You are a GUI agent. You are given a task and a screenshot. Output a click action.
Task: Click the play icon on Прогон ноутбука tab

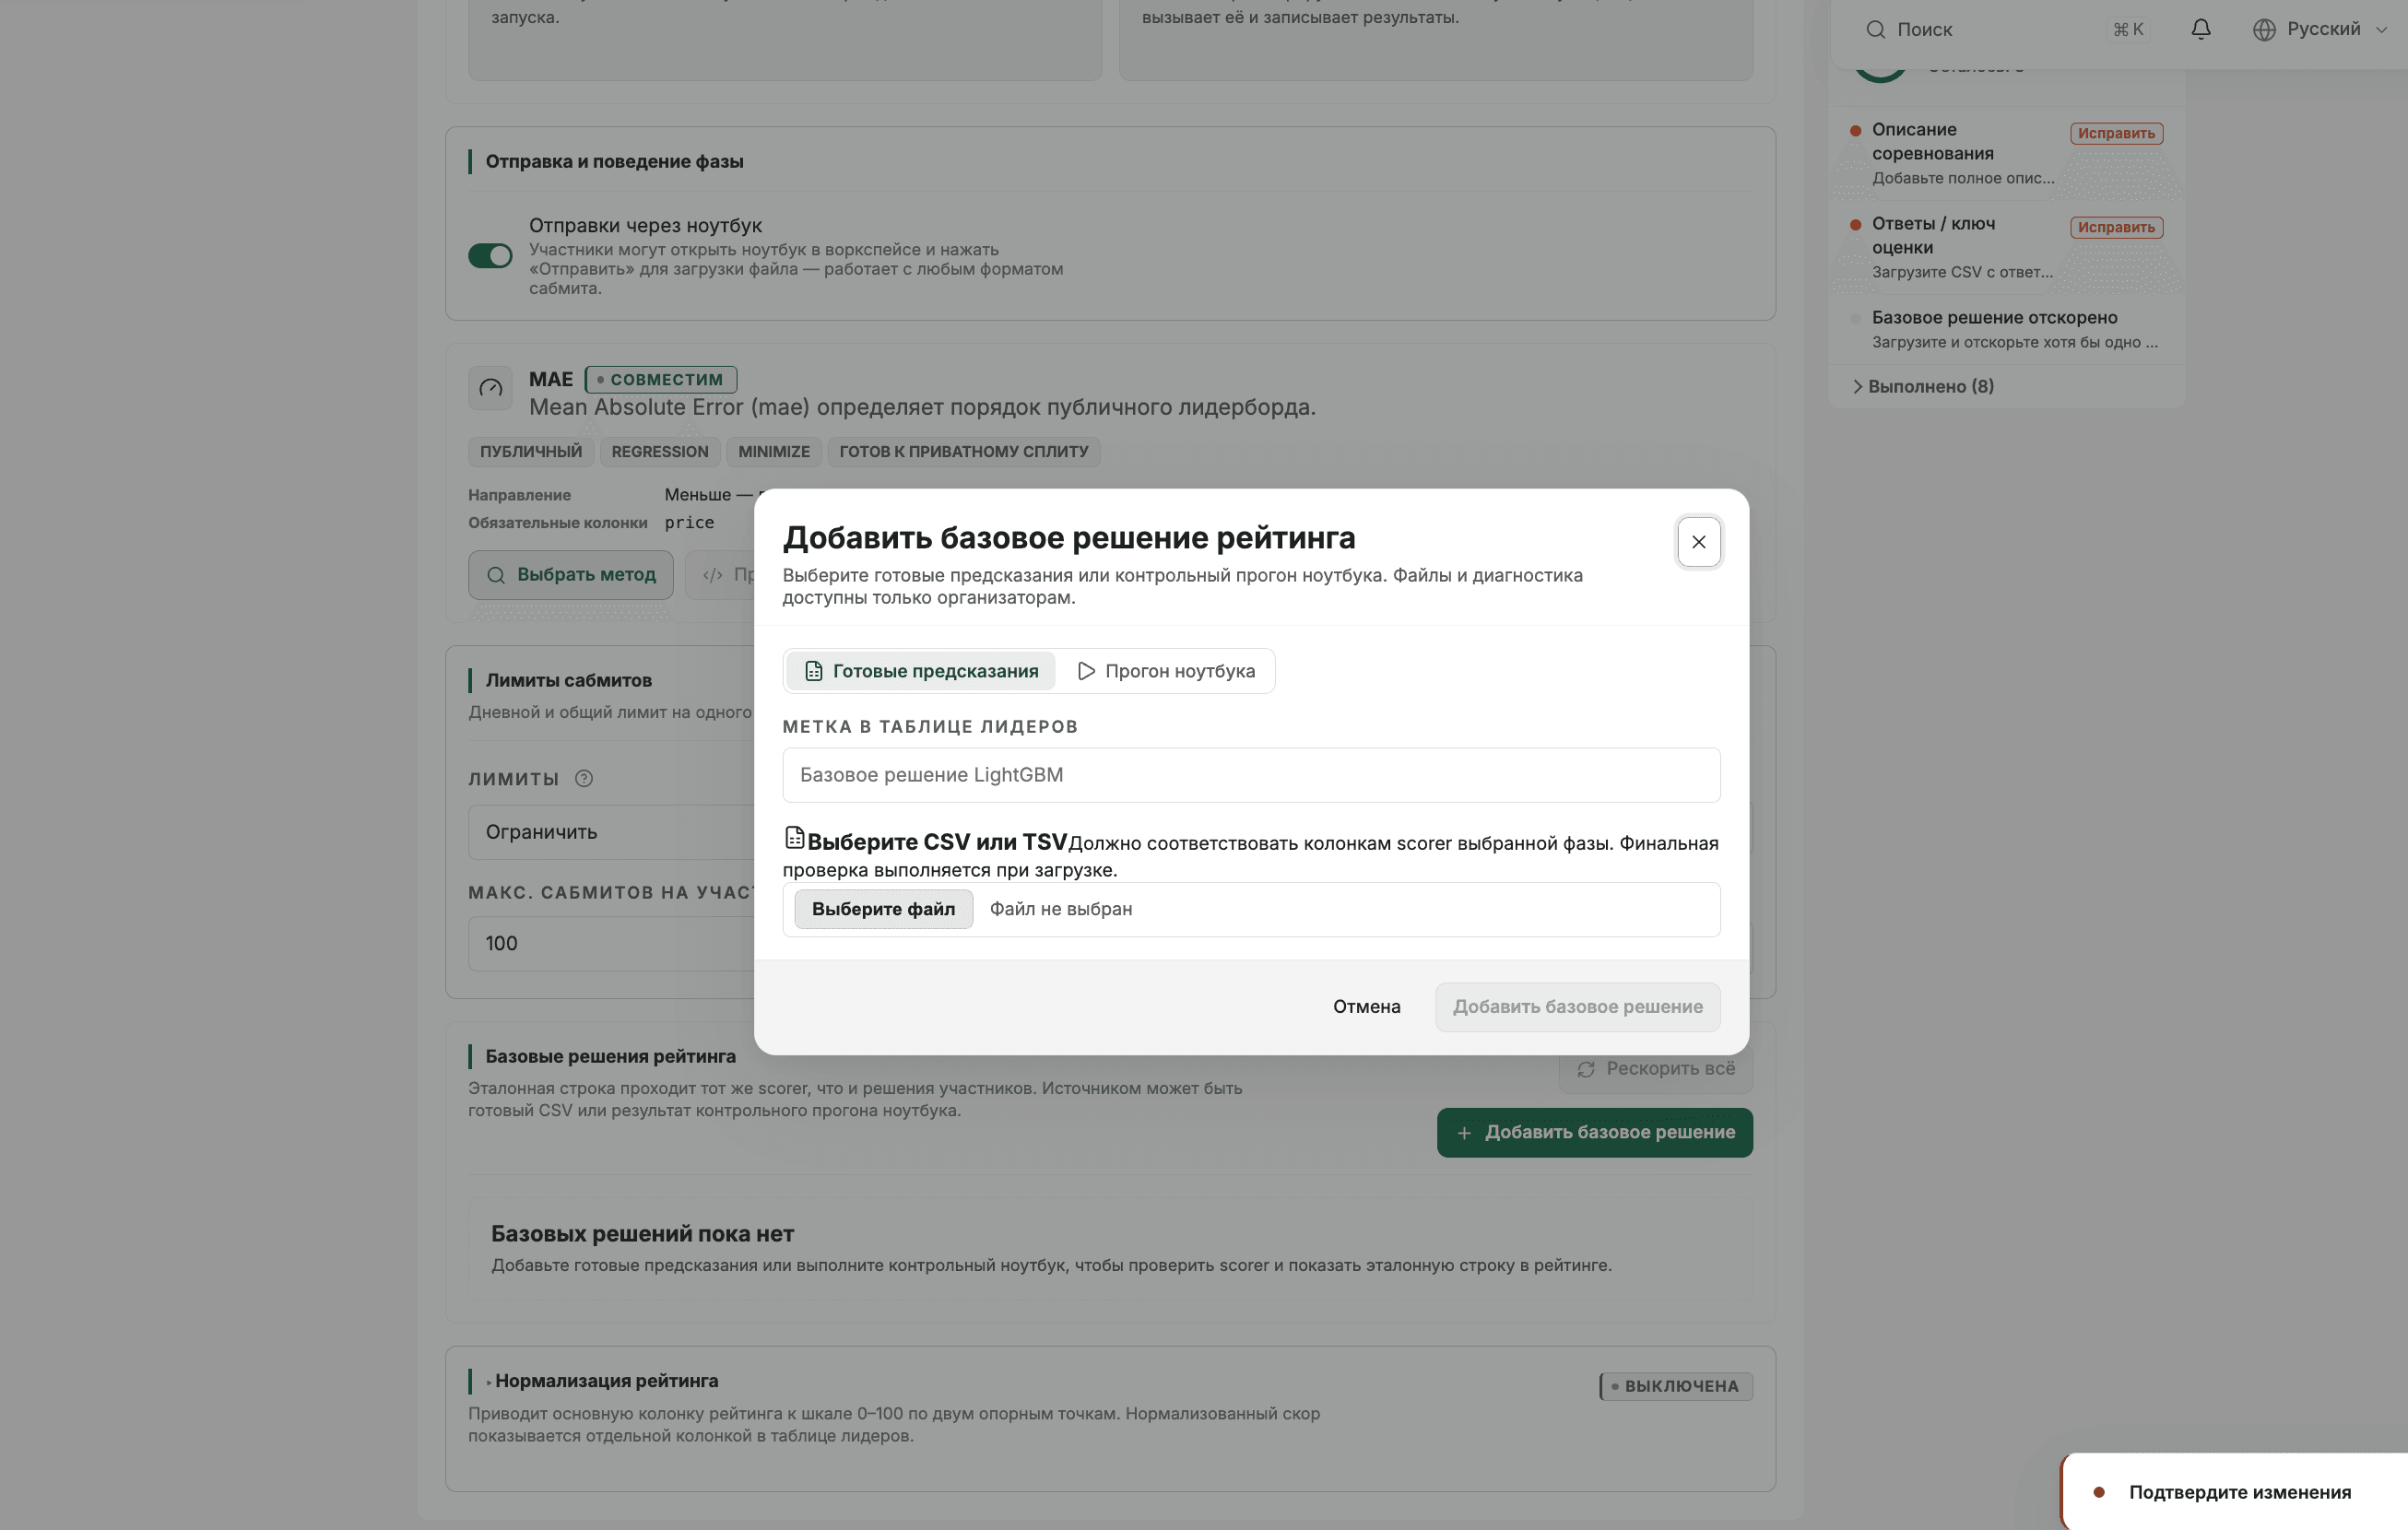(1086, 671)
